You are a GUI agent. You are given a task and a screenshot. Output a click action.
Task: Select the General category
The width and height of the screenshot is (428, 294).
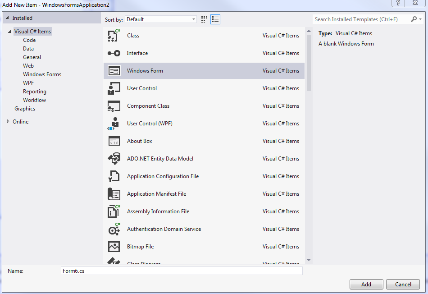pos(32,57)
